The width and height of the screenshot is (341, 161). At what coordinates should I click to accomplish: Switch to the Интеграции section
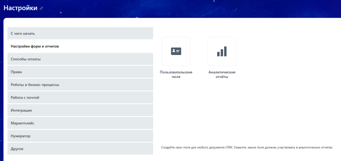tap(80, 110)
